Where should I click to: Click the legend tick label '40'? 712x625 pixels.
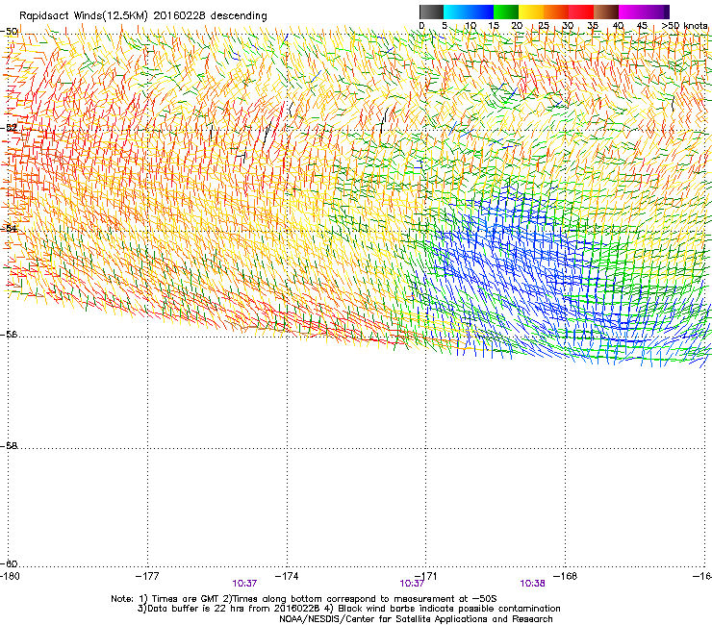[618, 26]
